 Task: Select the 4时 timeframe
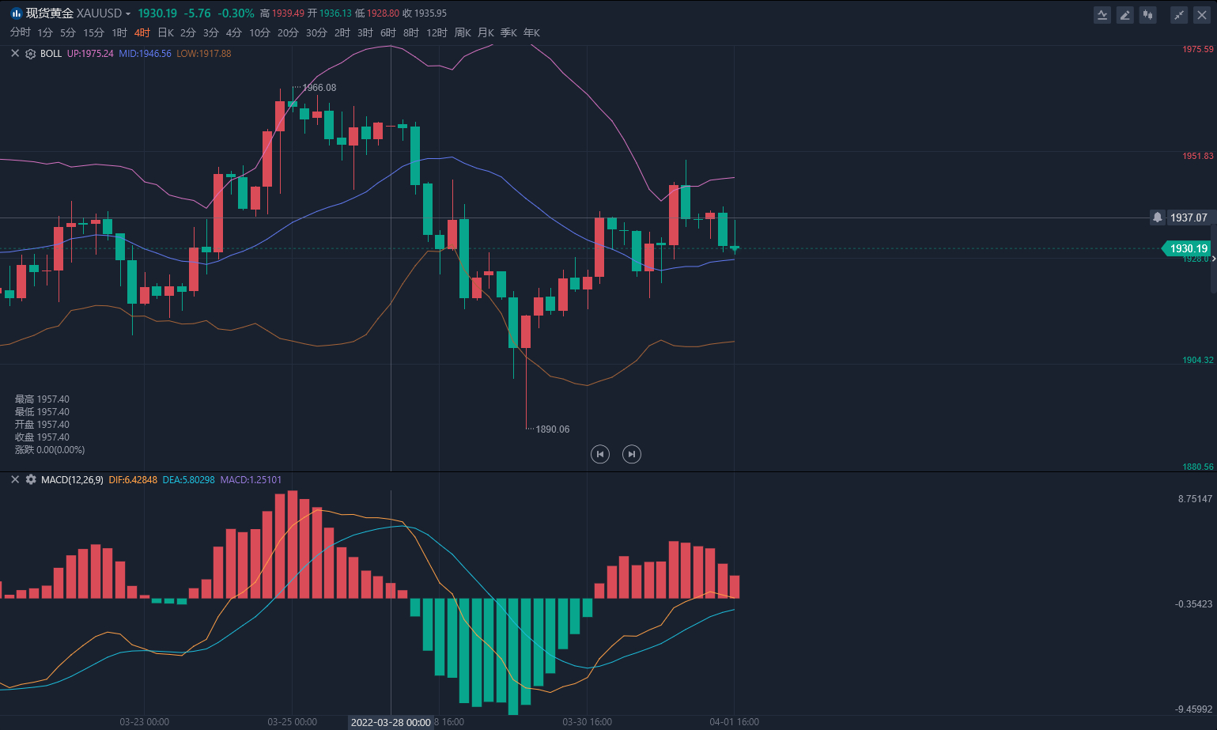[142, 32]
